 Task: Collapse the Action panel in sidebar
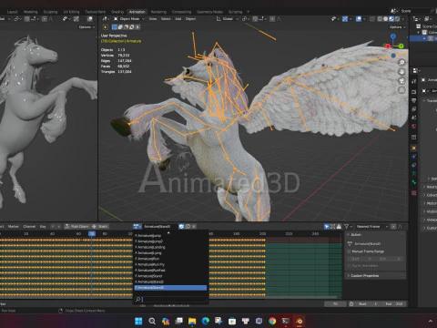[375, 235]
